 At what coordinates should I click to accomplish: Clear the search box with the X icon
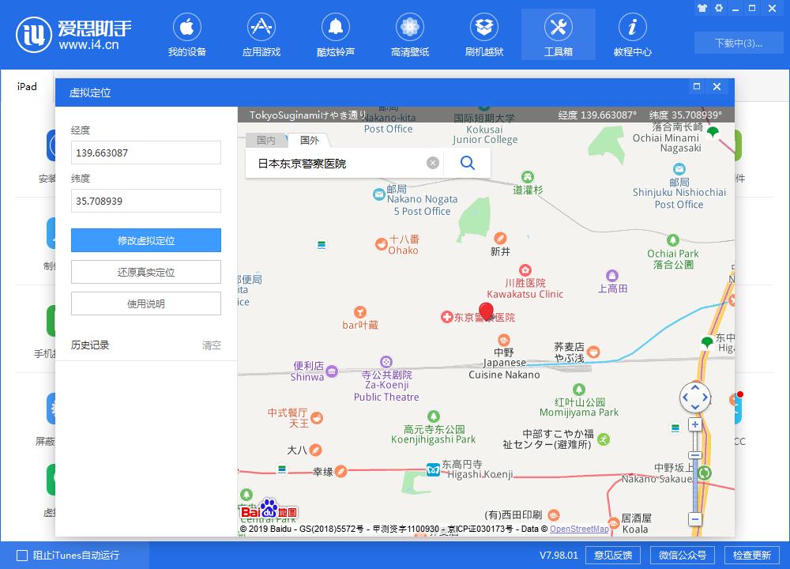click(432, 162)
